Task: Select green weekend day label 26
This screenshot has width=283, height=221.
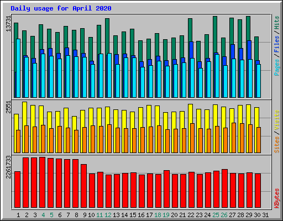Action: click(x=224, y=215)
